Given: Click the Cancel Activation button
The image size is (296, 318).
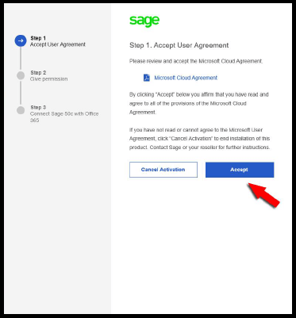Looking at the screenshot, I should click(163, 170).
